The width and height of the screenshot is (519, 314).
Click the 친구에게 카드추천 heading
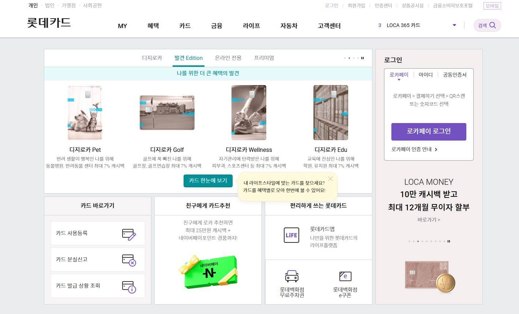(x=208, y=206)
